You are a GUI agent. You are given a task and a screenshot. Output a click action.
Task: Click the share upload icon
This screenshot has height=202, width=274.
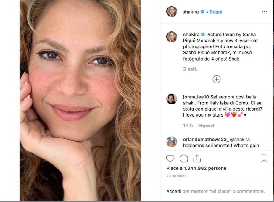(x=197, y=159)
